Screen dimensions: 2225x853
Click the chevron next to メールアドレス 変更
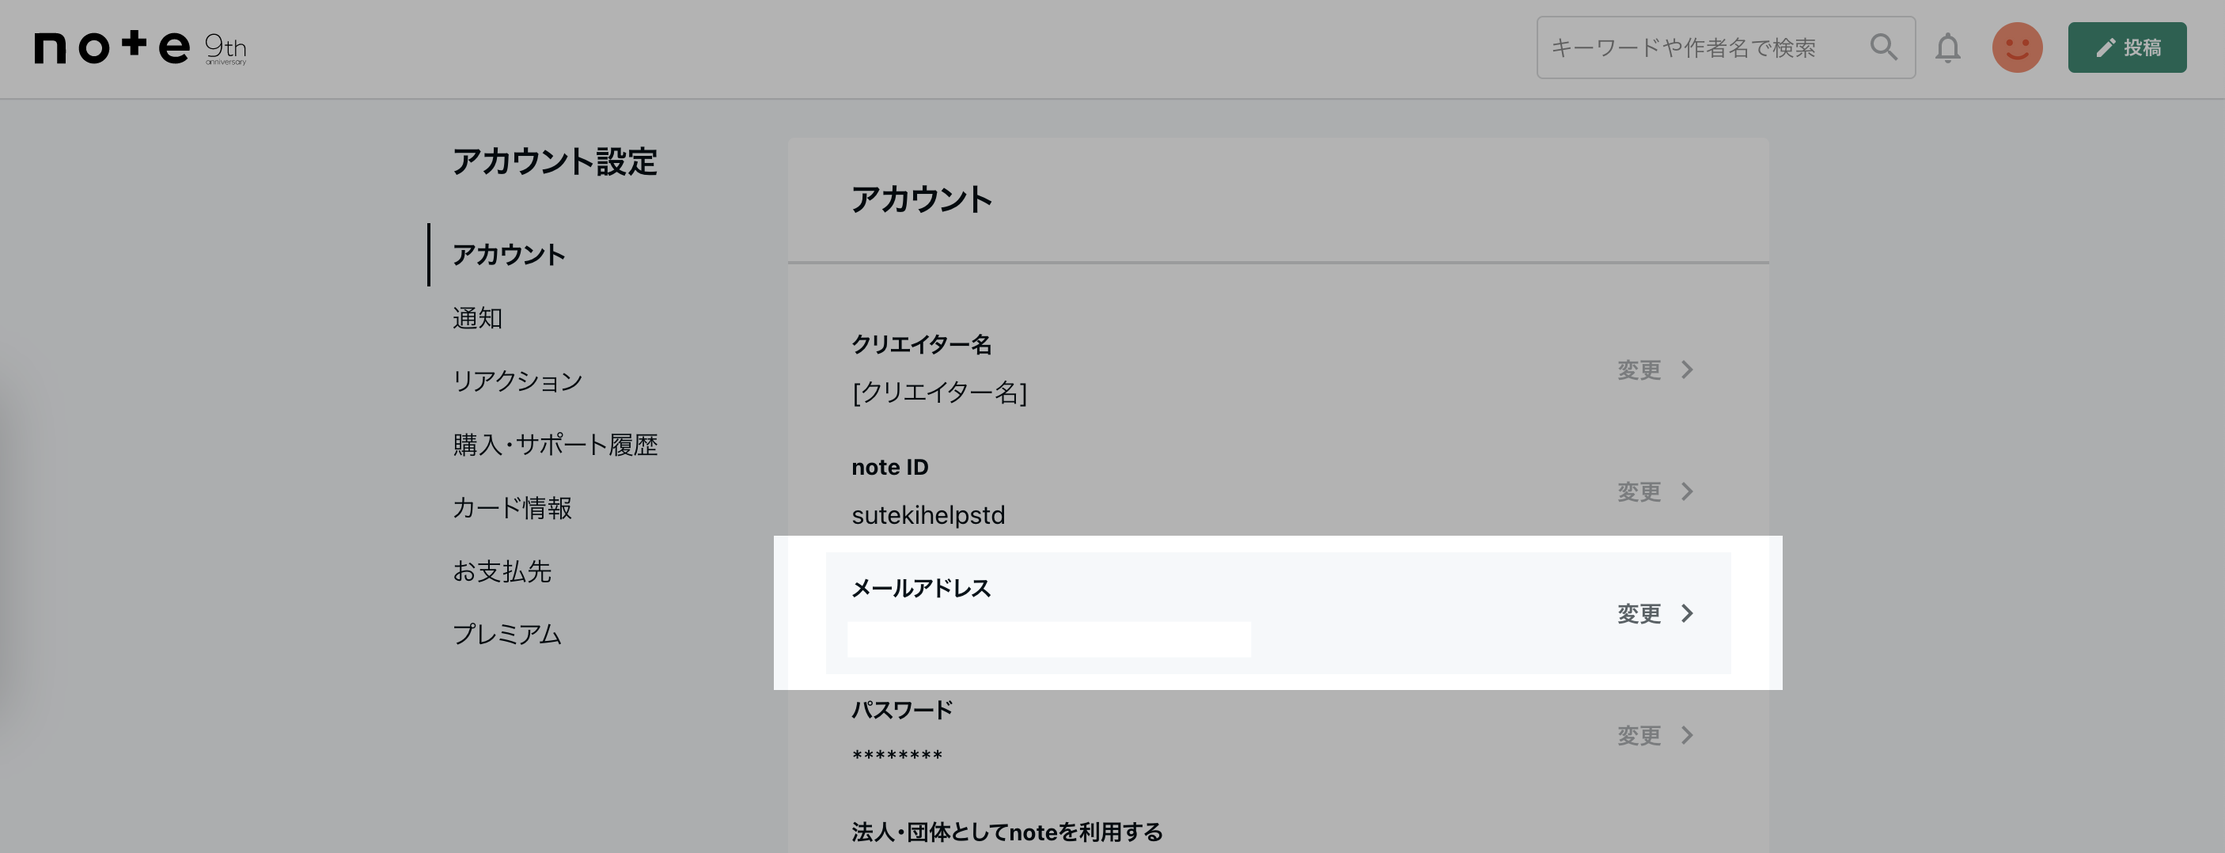coord(1687,613)
